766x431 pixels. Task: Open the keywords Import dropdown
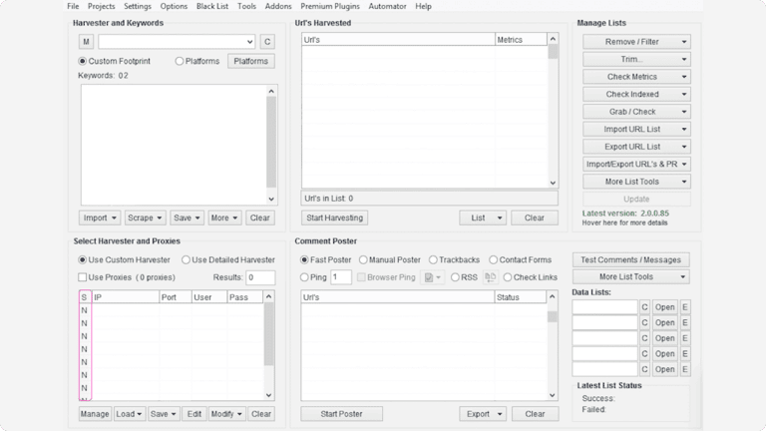100,217
